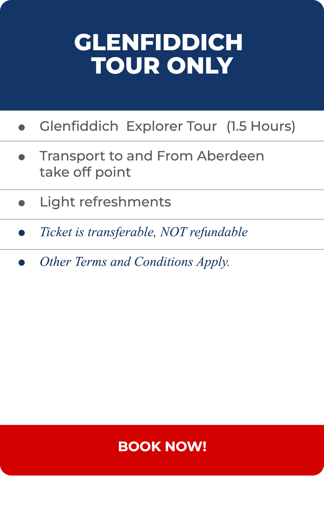Screen dimensions: 324x519
Task: Click the word Aberdeen in the transport item
Action: pos(231,156)
